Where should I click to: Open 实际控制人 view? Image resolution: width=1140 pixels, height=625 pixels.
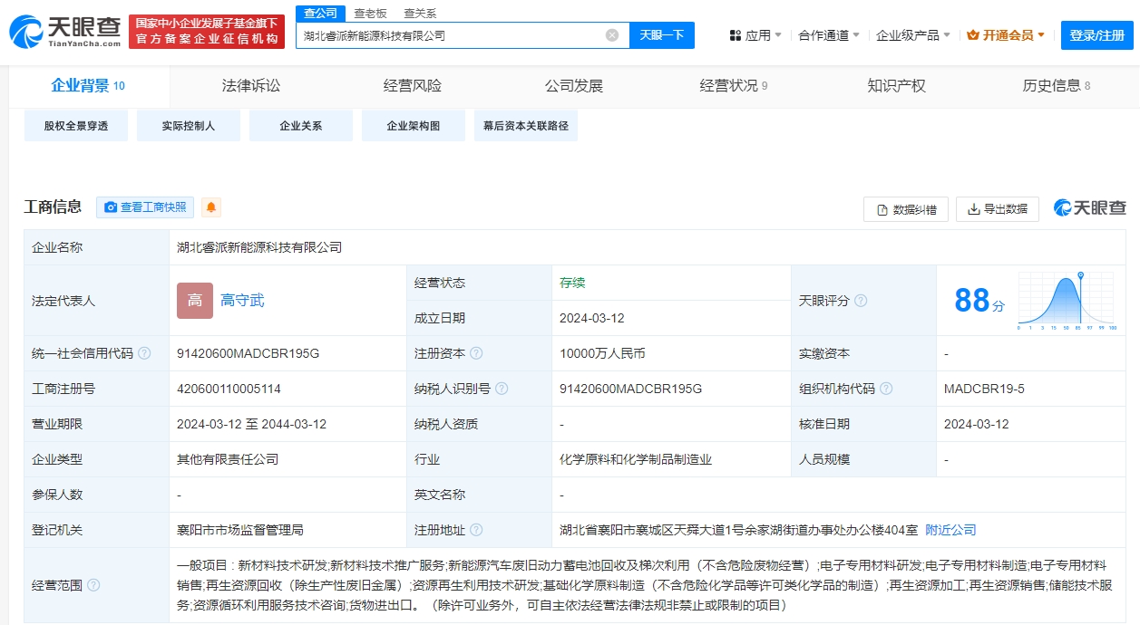point(189,126)
